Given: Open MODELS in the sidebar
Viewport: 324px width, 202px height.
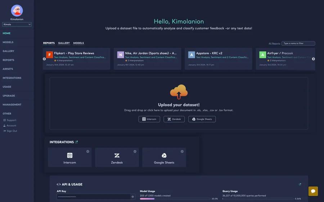Looking at the screenshot, I should point(8,42).
